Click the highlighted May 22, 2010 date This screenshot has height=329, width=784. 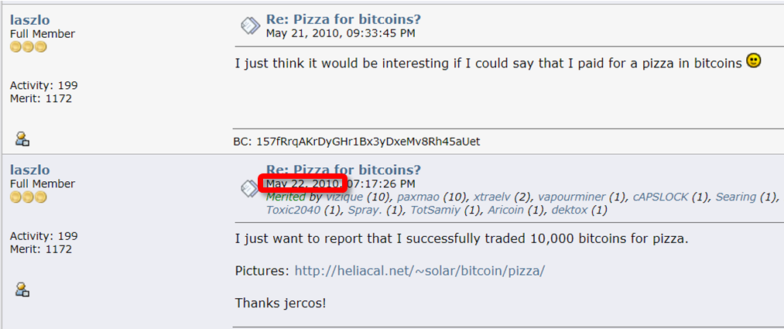pos(303,183)
